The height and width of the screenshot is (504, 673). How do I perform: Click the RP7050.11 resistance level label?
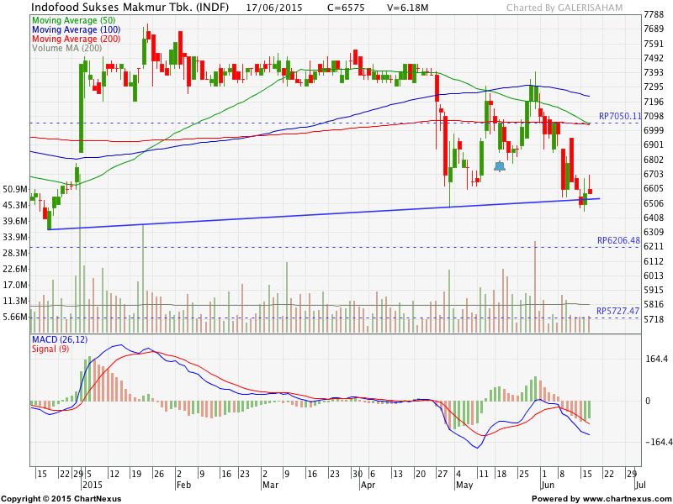point(619,116)
